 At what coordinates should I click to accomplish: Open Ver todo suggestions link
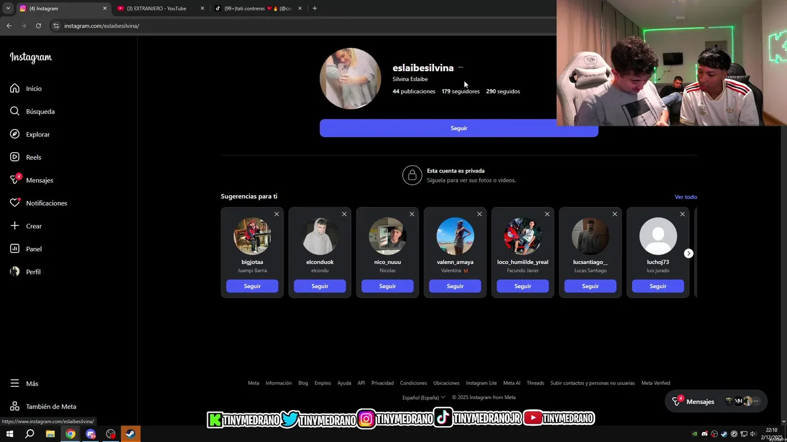pyautogui.click(x=686, y=197)
